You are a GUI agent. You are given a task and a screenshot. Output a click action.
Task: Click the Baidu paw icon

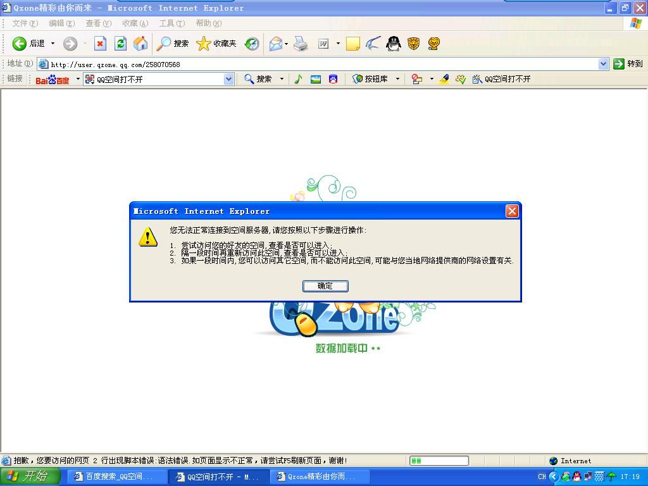click(333, 79)
